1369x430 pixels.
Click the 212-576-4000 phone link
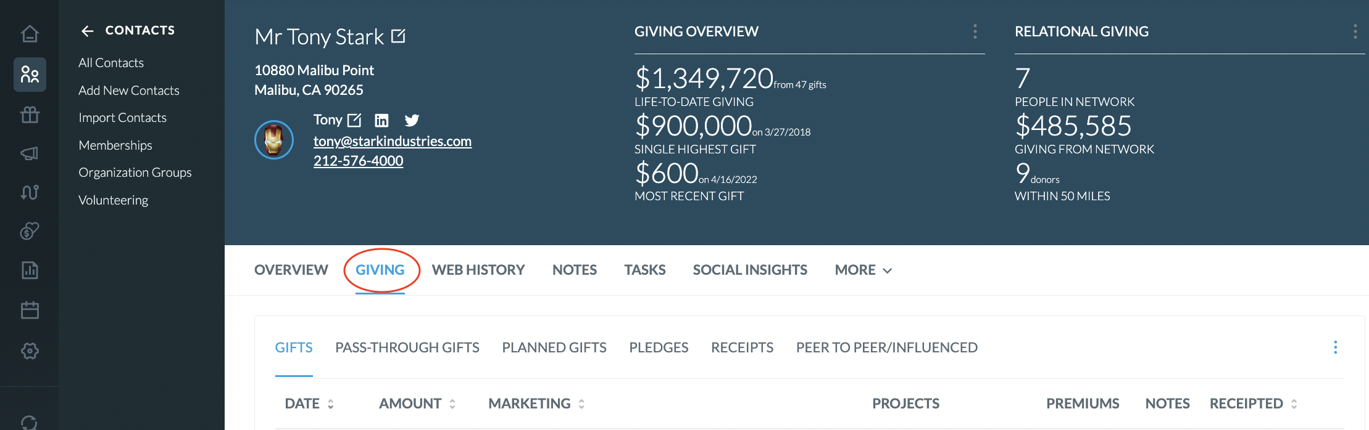click(358, 161)
